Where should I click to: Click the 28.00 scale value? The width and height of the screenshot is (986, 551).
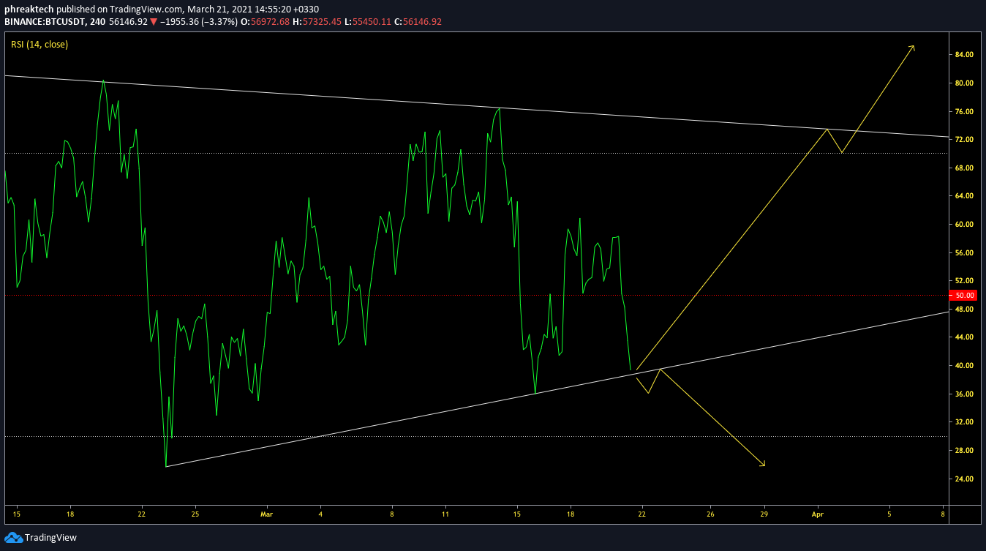964,451
